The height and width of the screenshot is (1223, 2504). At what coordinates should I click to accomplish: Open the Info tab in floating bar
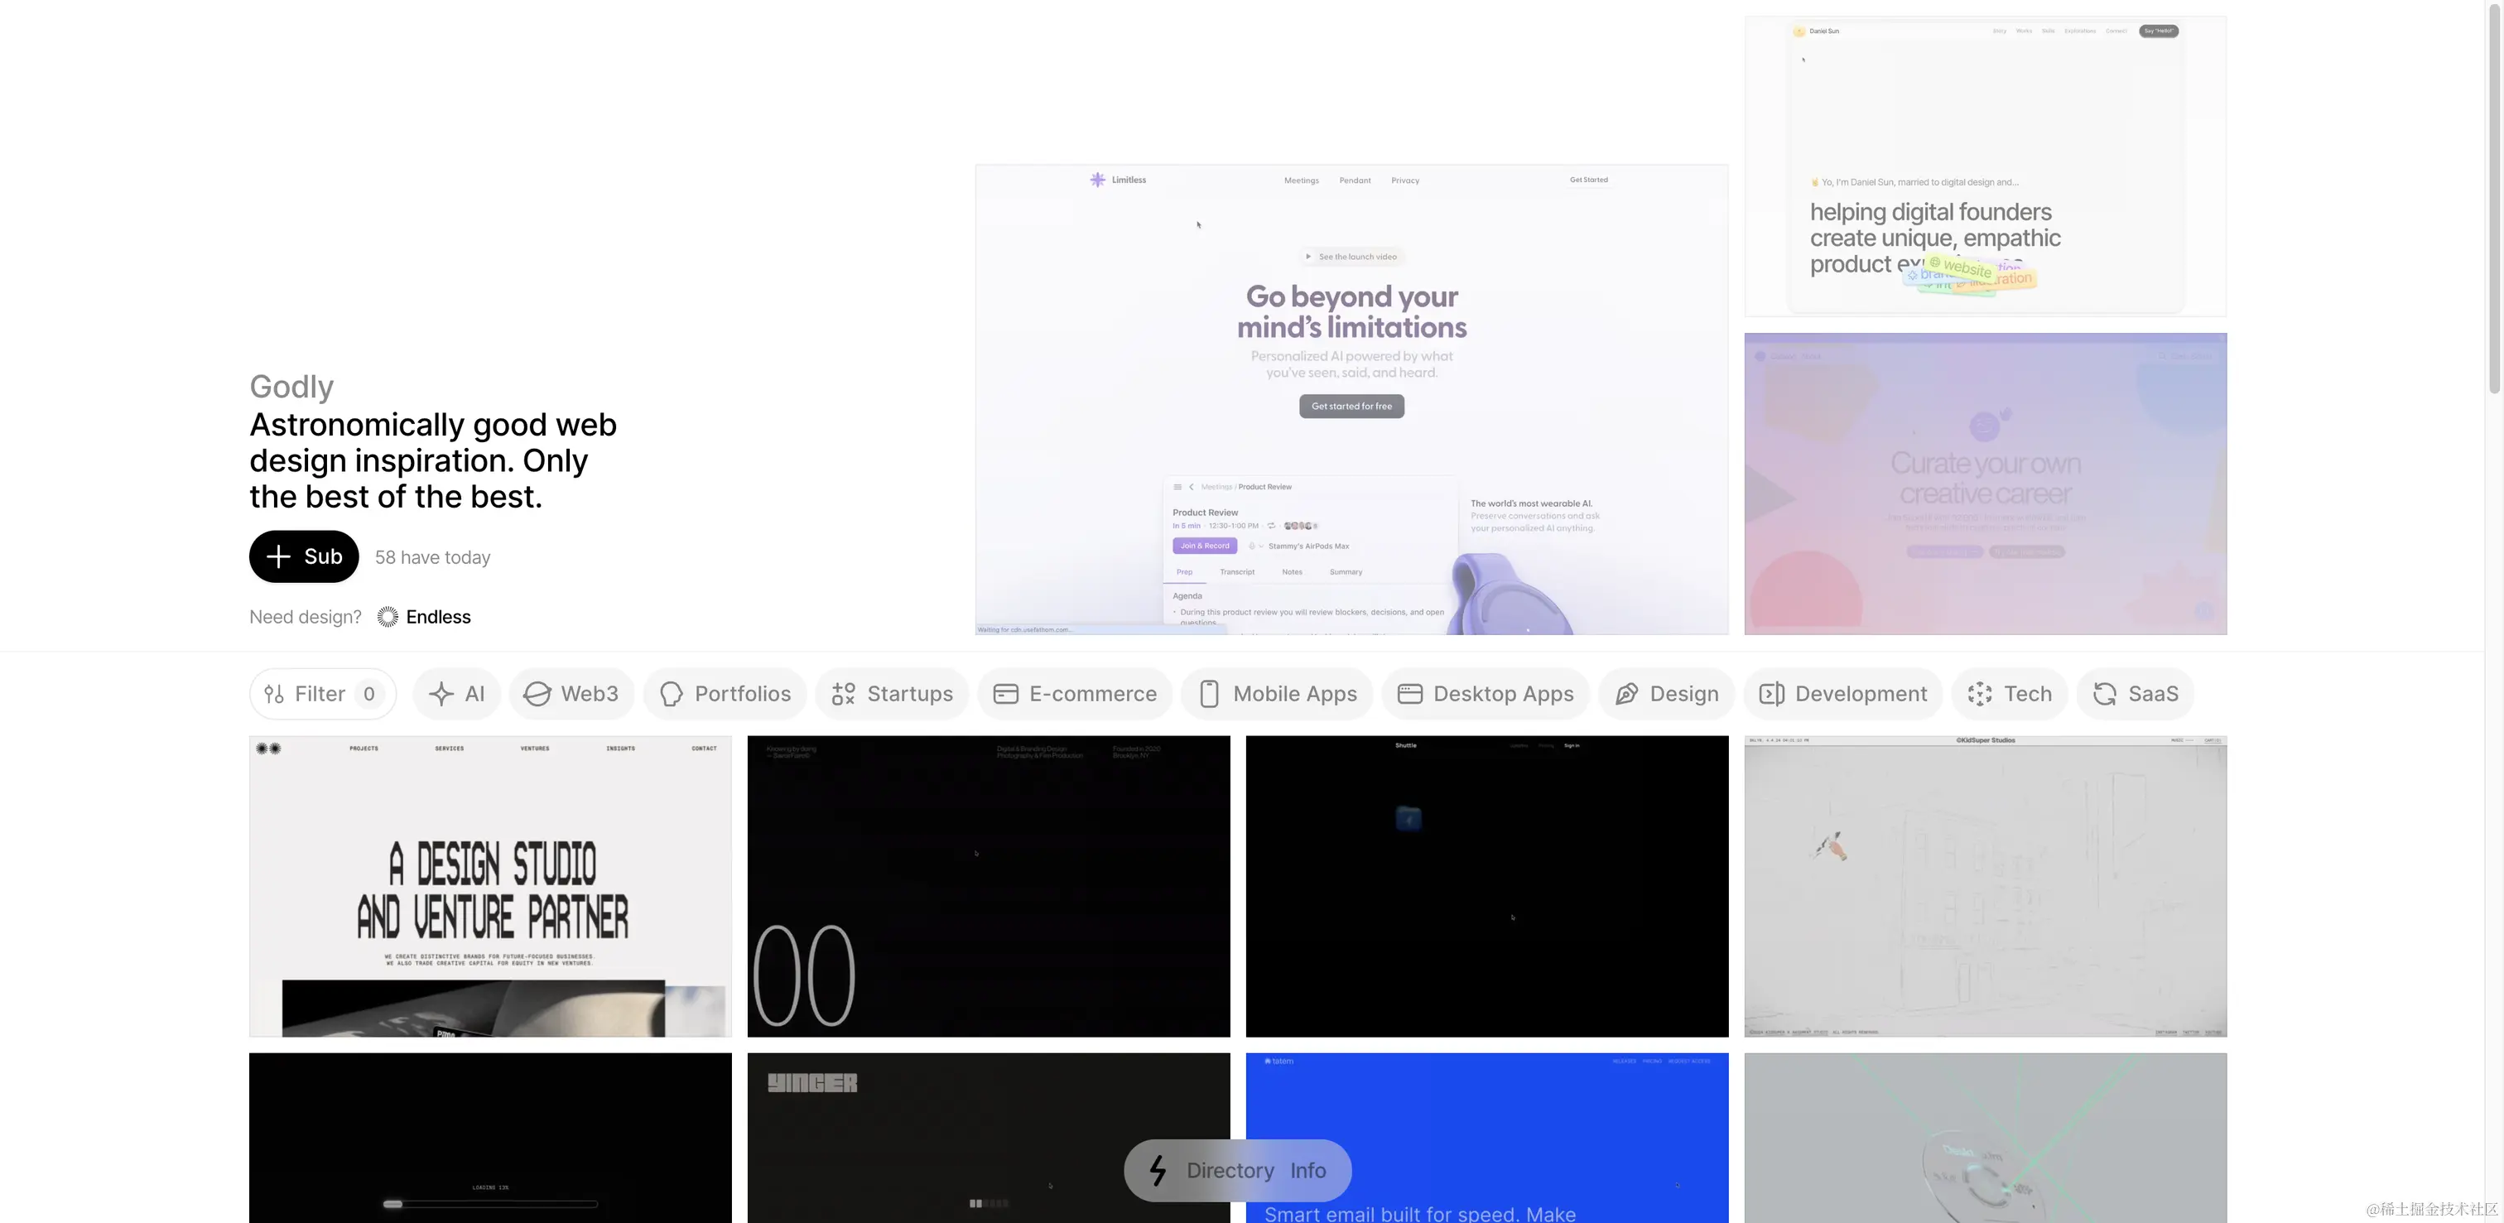(x=1307, y=1171)
